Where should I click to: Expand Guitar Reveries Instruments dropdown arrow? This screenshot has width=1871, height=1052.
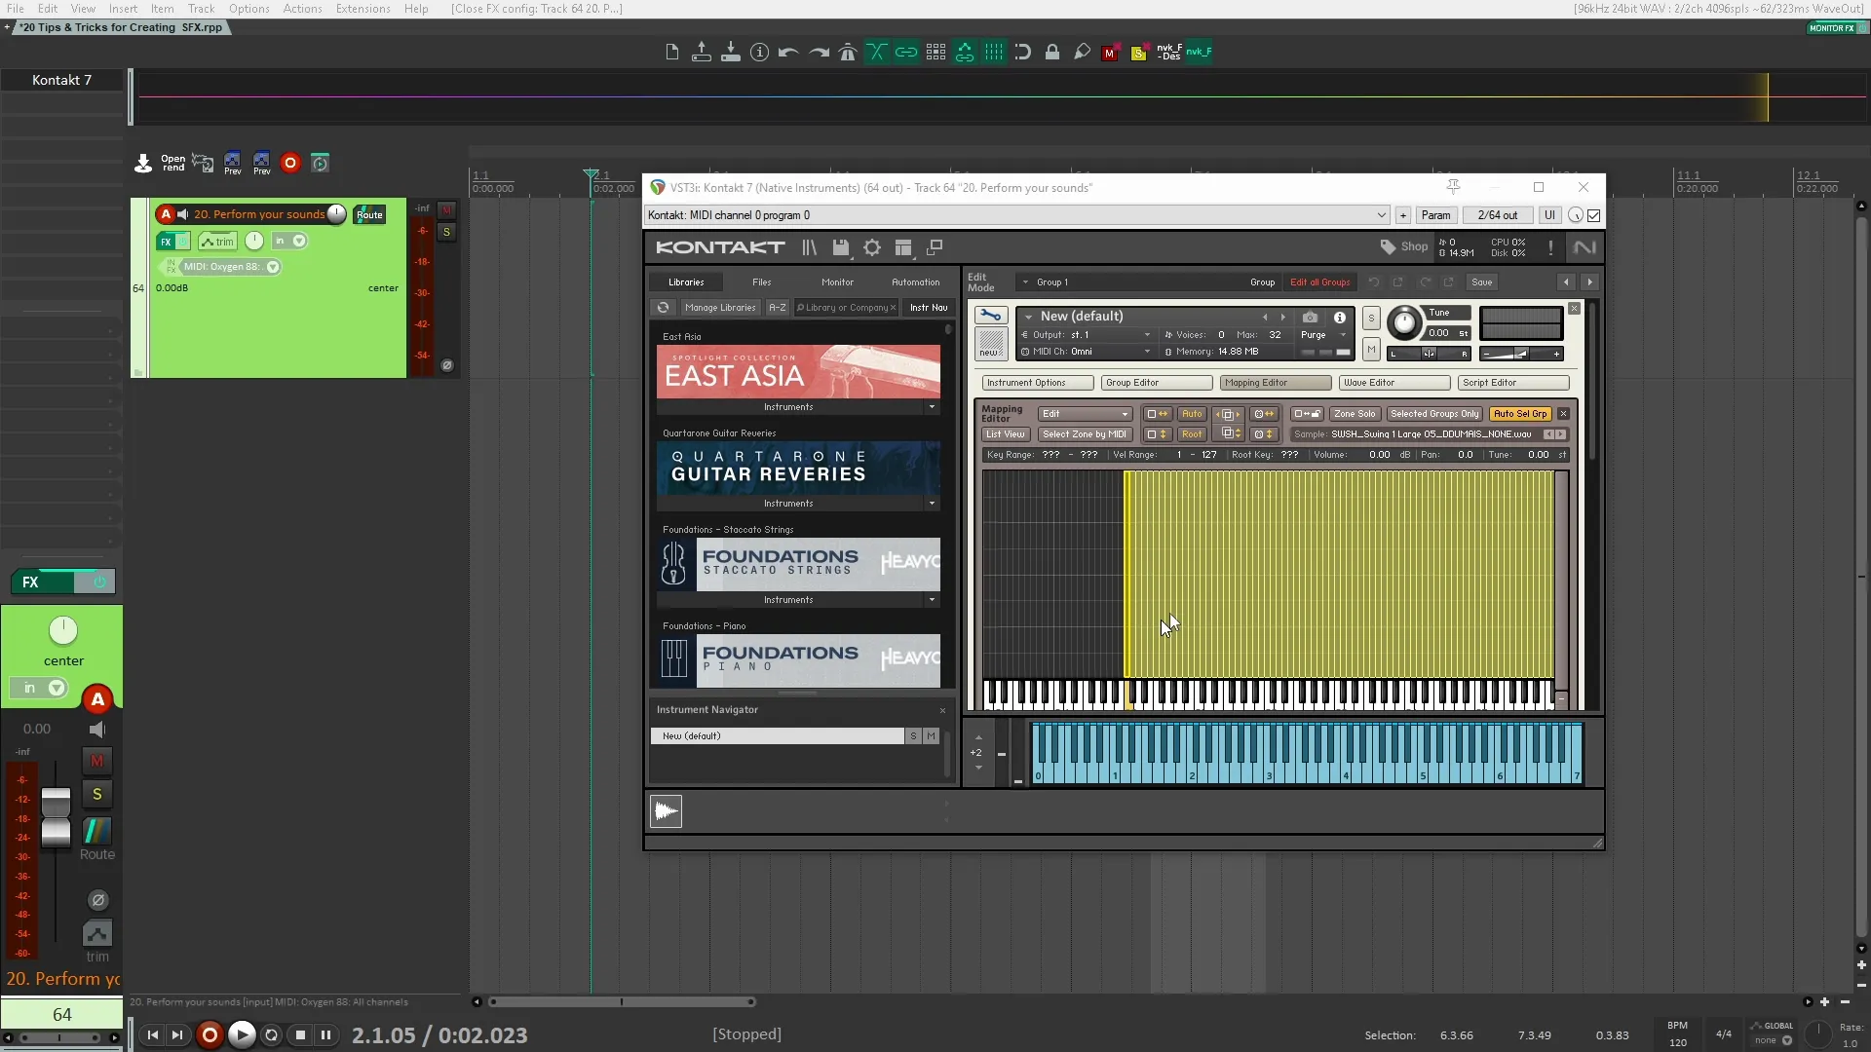click(x=932, y=504)
